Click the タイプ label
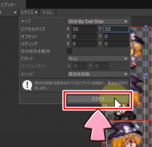Screen dimensions: 152x147 coord(26,22)
